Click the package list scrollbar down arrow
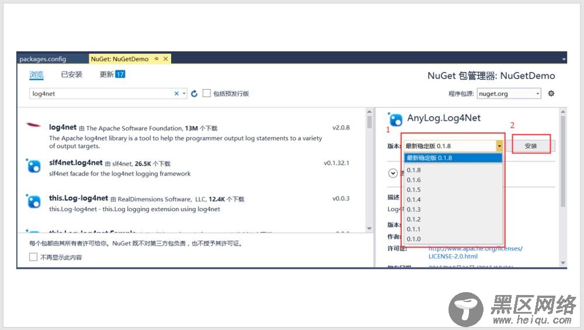Screen dimensions: 584x330 click(x=369, y=229)
